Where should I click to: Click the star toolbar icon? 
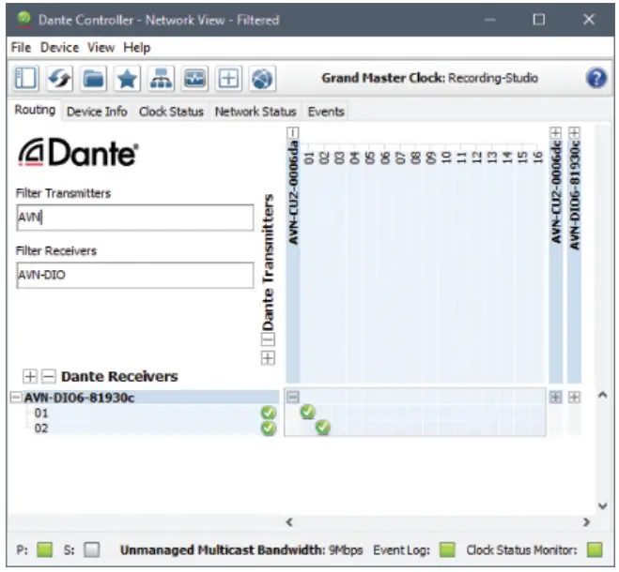pyautogui.click(x=127, y=79)
